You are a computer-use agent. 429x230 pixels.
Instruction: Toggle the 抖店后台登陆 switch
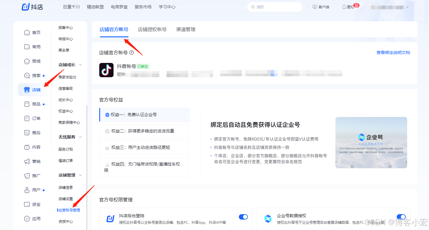click(x=243, y=217)
